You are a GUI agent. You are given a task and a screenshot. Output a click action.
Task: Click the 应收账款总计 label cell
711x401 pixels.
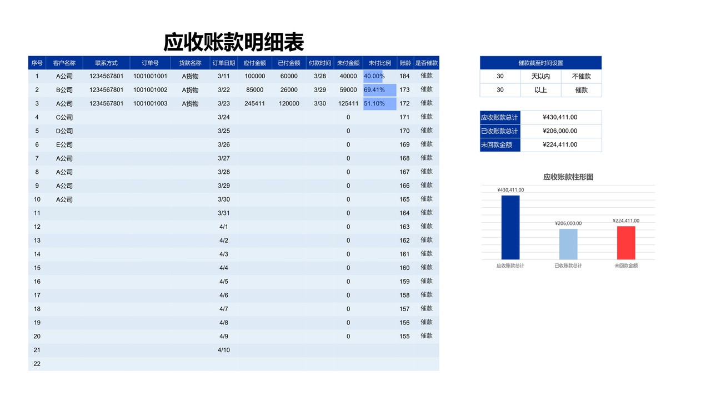coord(500,117)
